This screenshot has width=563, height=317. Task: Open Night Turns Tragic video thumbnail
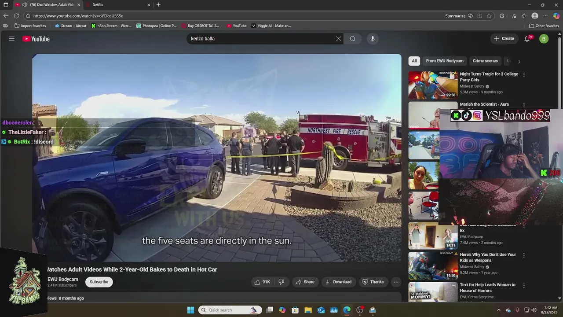click(433, 85)
